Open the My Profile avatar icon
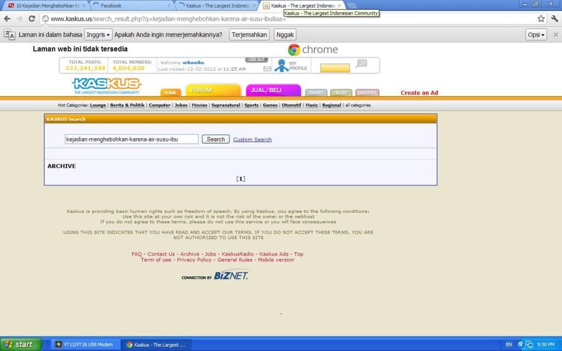562x351 pixels. pos(282,66)
